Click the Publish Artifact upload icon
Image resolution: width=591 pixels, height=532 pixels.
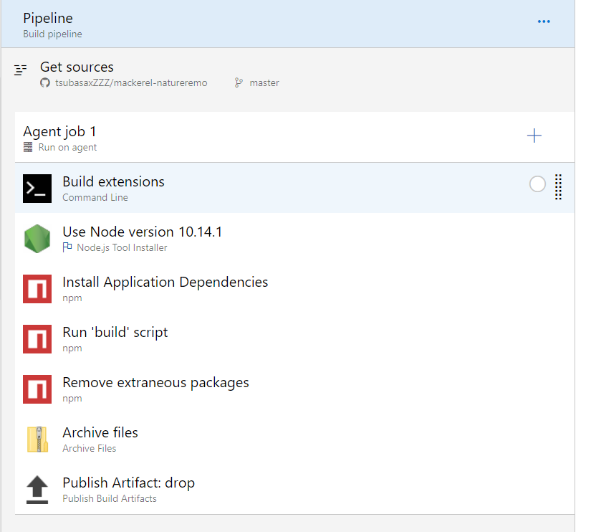[37, 489]
